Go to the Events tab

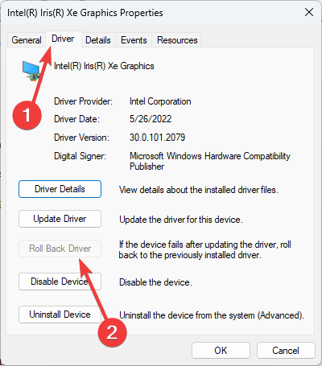click(134, 40)
